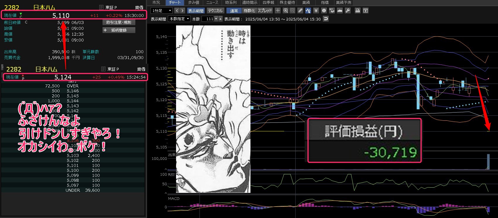Screen dimensions: 498x218
Task: Zoom out on the chart
Action: [x=292, y=11]
